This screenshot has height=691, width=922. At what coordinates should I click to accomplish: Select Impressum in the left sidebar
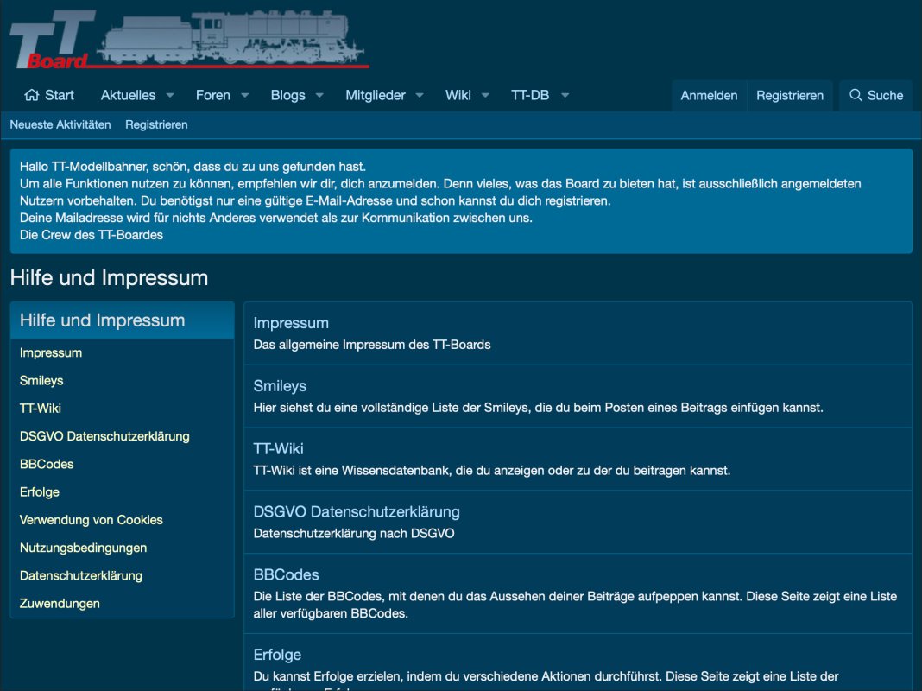[51, 352]
